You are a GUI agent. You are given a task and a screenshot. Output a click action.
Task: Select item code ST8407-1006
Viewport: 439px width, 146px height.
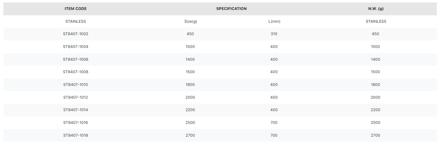pyautogui.click(x=75, y=59)
